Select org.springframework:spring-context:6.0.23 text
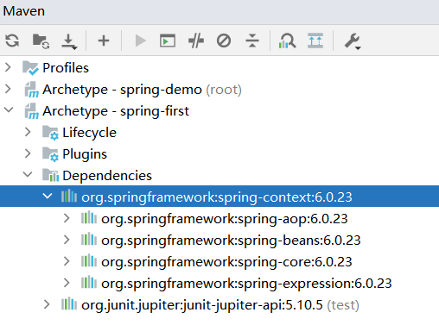The width and height of the screenshot is (439, 325). (217, 197)
